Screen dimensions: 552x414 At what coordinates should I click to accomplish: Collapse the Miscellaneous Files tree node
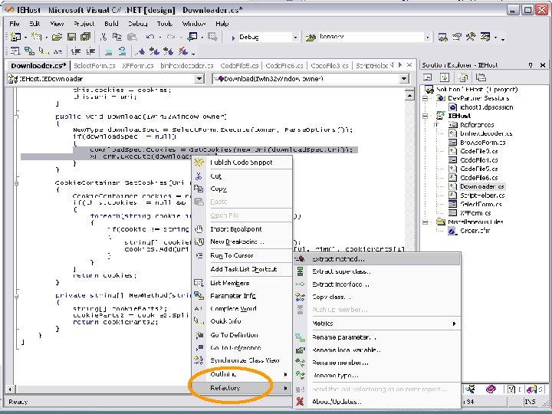coord(426,222)
